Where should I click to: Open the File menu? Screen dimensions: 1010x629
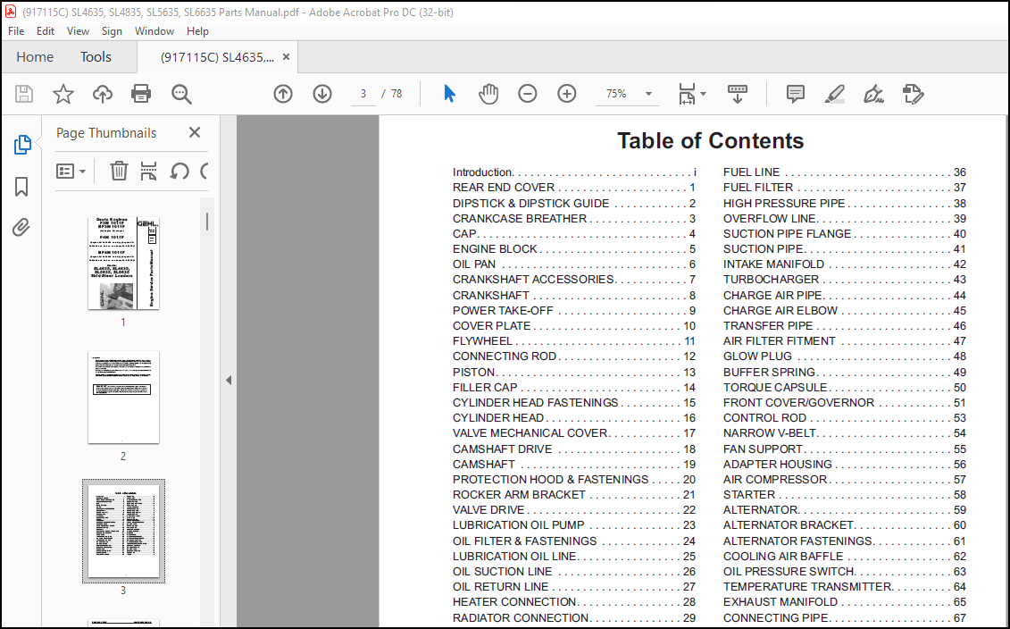click(16, 31)
